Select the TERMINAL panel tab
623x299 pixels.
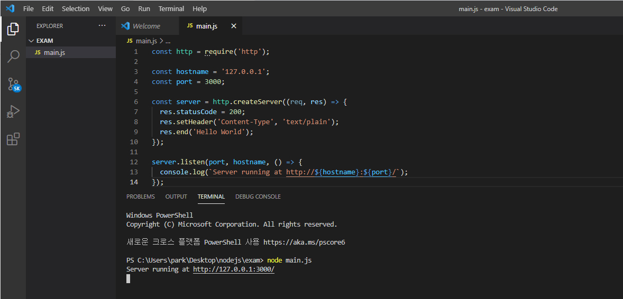pyautogui.click(x=211, y=197)
